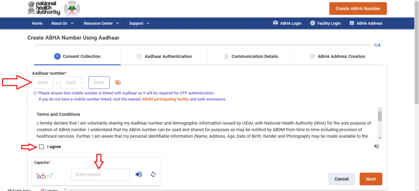Select the ABHA Address Creation tab

pos(337,57)
